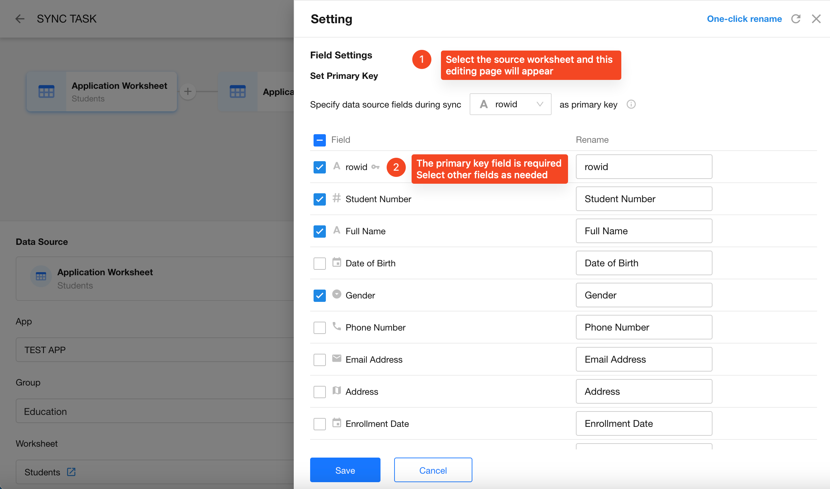
Task: Enable the Email Address field checkbox
Action: coord(319,360)
